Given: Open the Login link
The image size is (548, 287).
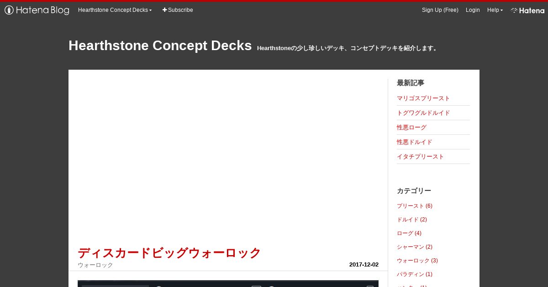Looking at the screenshot, I should 473,10.
